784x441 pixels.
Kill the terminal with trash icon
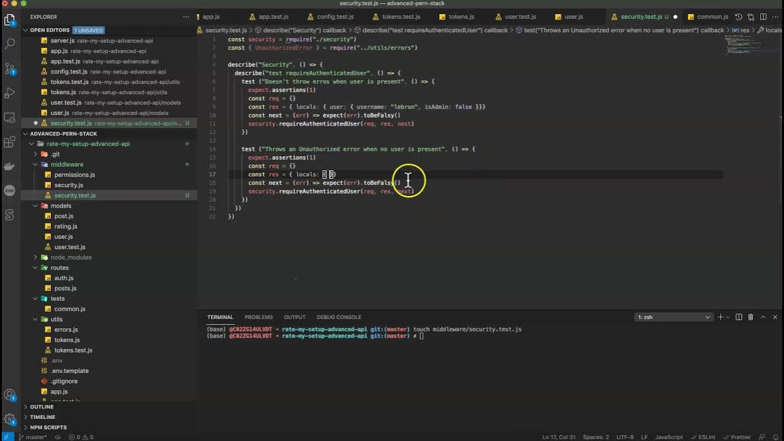tap(751, 317)
